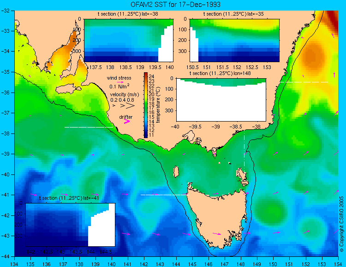This screenshot has height=267, width=346.
Task: Open the lat=-38 temperature section inset plot
Action: tap(129, 41)
